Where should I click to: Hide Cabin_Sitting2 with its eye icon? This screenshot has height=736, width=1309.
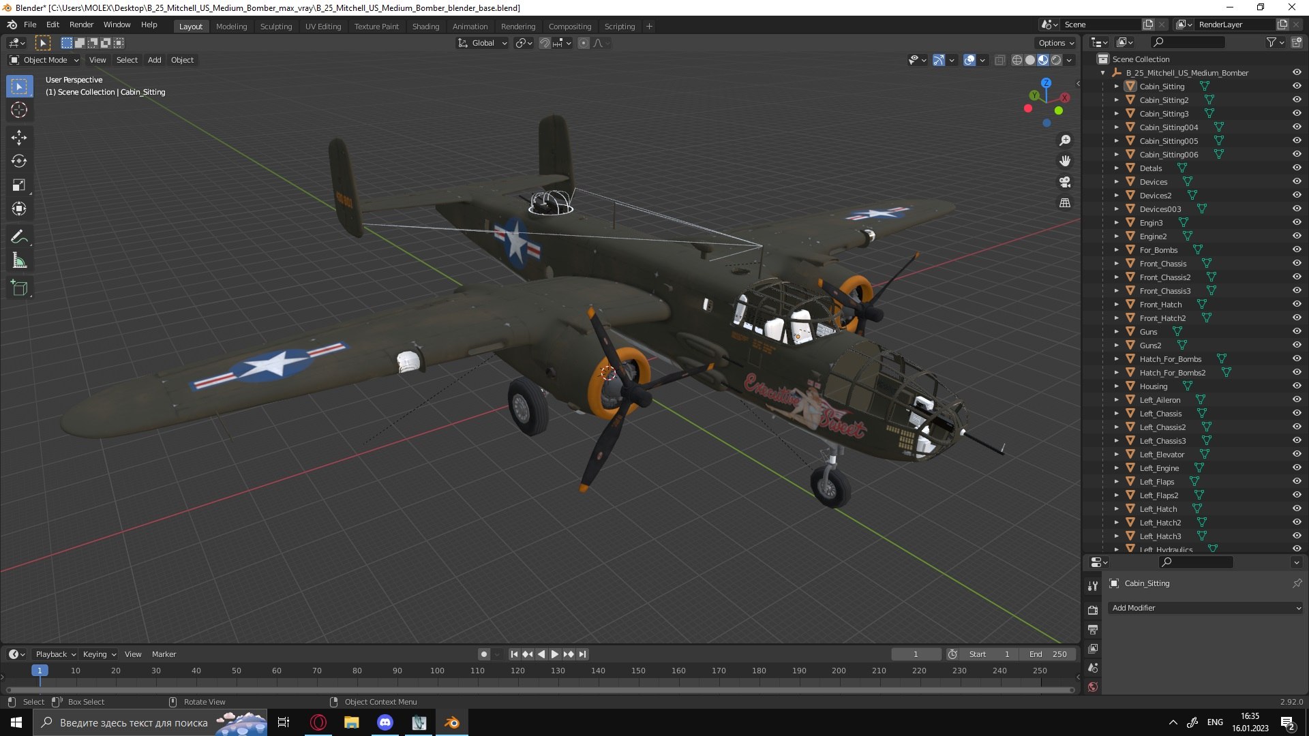[x=1297, y=100]
